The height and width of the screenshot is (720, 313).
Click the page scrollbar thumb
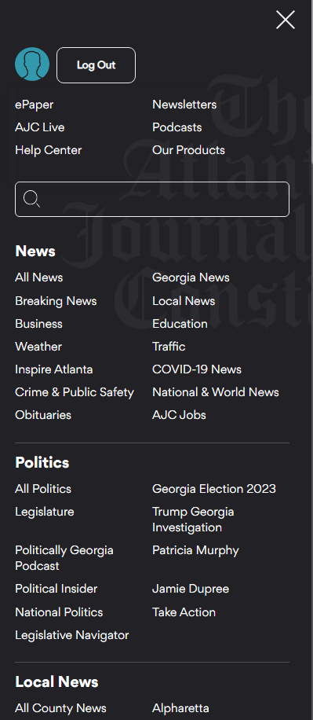pyautogui.click(x=311, y=83)
